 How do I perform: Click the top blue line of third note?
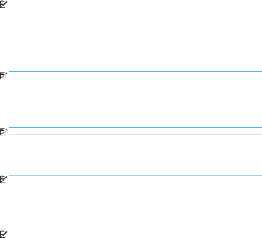[135, 128]
